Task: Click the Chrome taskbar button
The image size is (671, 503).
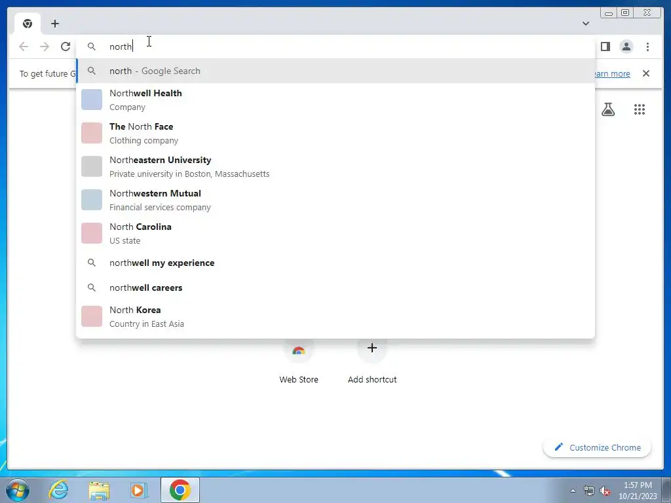Action: (x=180, y=490)
